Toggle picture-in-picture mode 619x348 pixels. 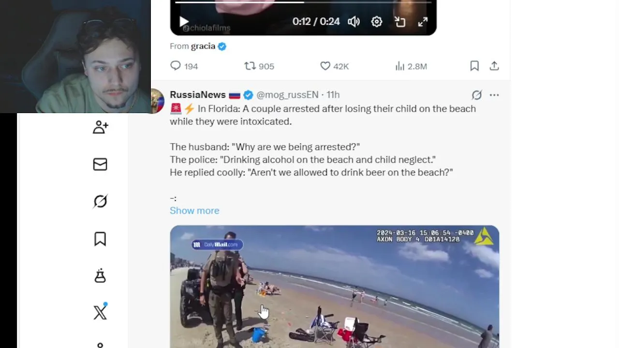pyautogui.click(x=400, y=22)
